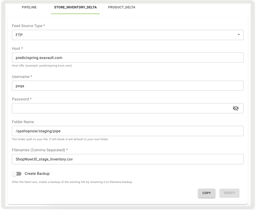Click the Host URL example hint text
Viewport: 256px width, 210px height.
point(42,66)
